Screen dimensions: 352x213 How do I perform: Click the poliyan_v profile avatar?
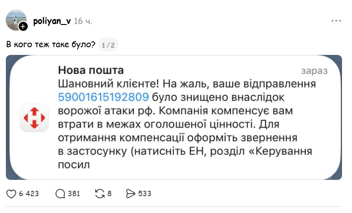click(x=15, y=19)
